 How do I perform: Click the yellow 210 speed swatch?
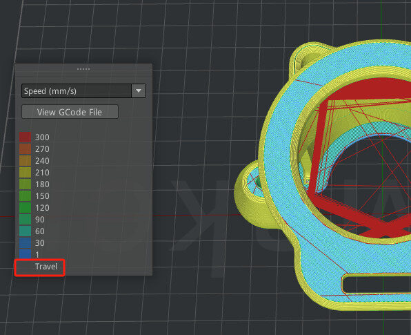point(25,173)
